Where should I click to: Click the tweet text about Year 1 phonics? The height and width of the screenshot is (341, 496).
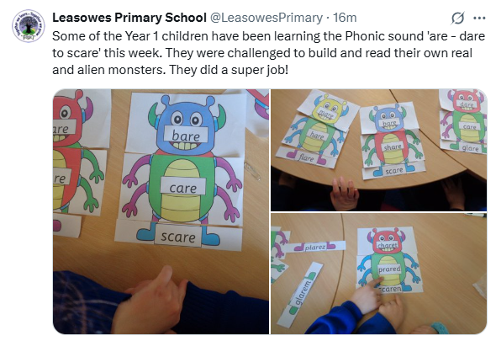268,53
